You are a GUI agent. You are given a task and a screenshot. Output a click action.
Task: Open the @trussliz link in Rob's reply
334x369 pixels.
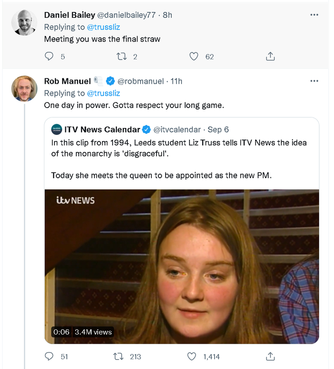(104, 93)
